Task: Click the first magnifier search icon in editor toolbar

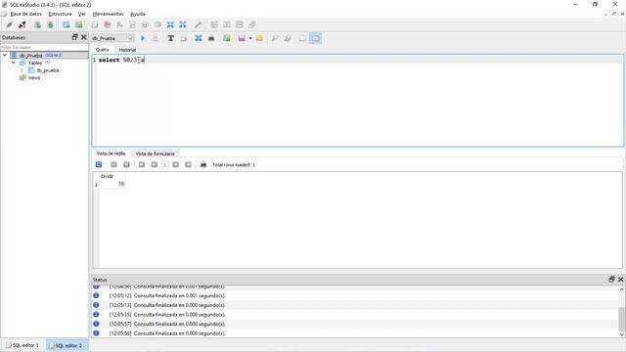Action: point(275,38)
